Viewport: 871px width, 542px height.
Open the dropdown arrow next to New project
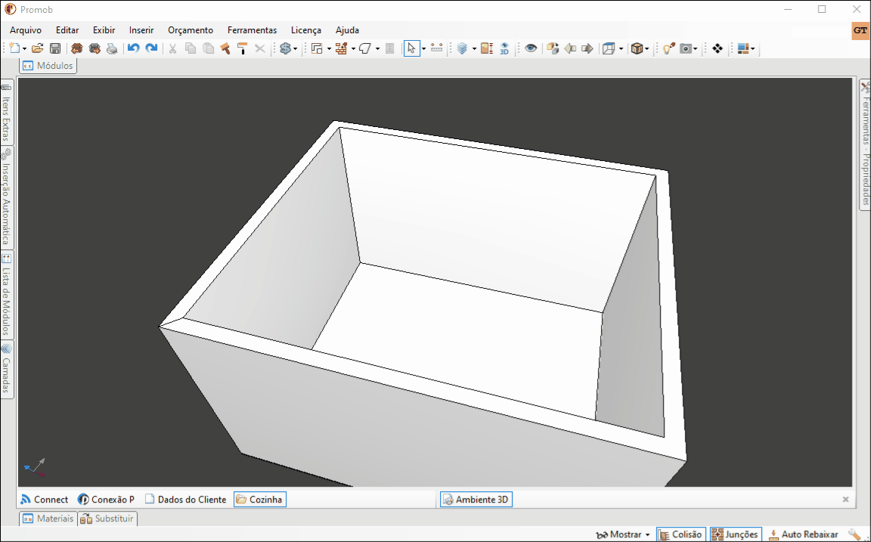(x=24, y=49)
